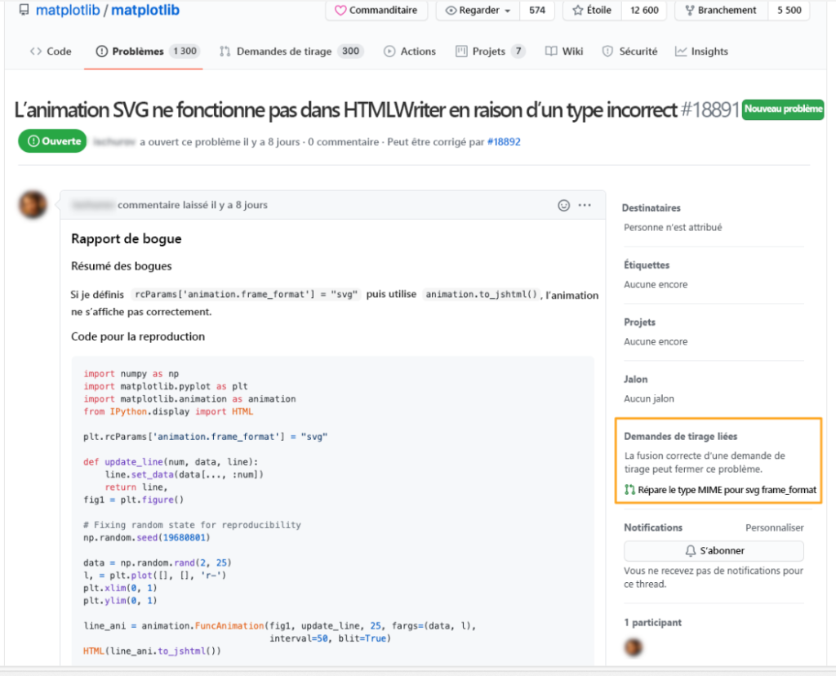Click the Commanditaire heart button
Image resolution: width=836 pixels, height=676 pixels.
376,11
